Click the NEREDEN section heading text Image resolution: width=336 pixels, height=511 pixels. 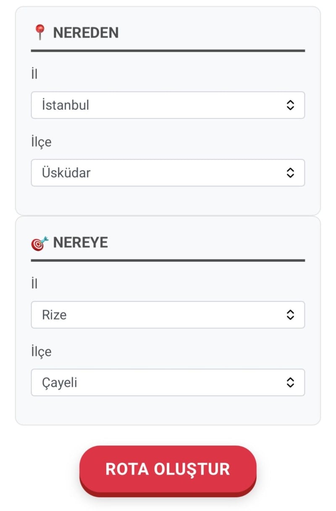[86, 33]
